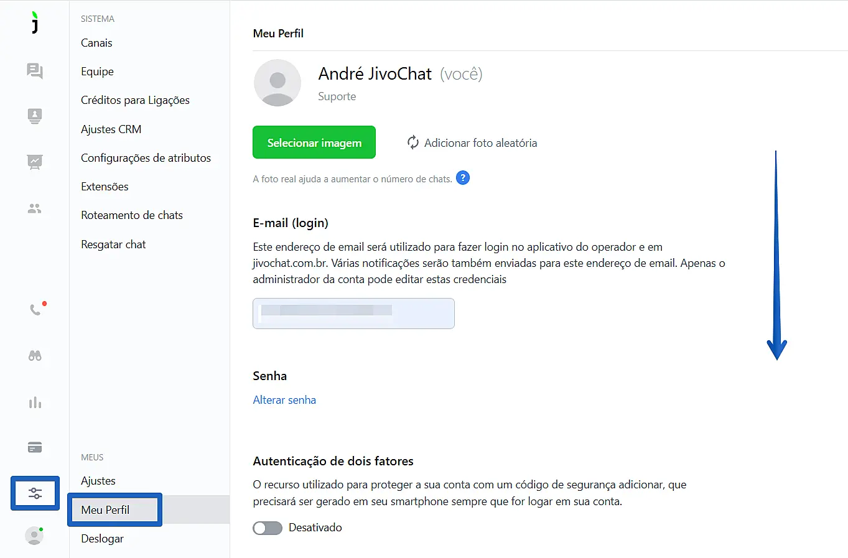The height and width of the screenshot is (558, 848).
Task: Open the chats inbox icon in sidebar
Action: [x=35, y=71]
